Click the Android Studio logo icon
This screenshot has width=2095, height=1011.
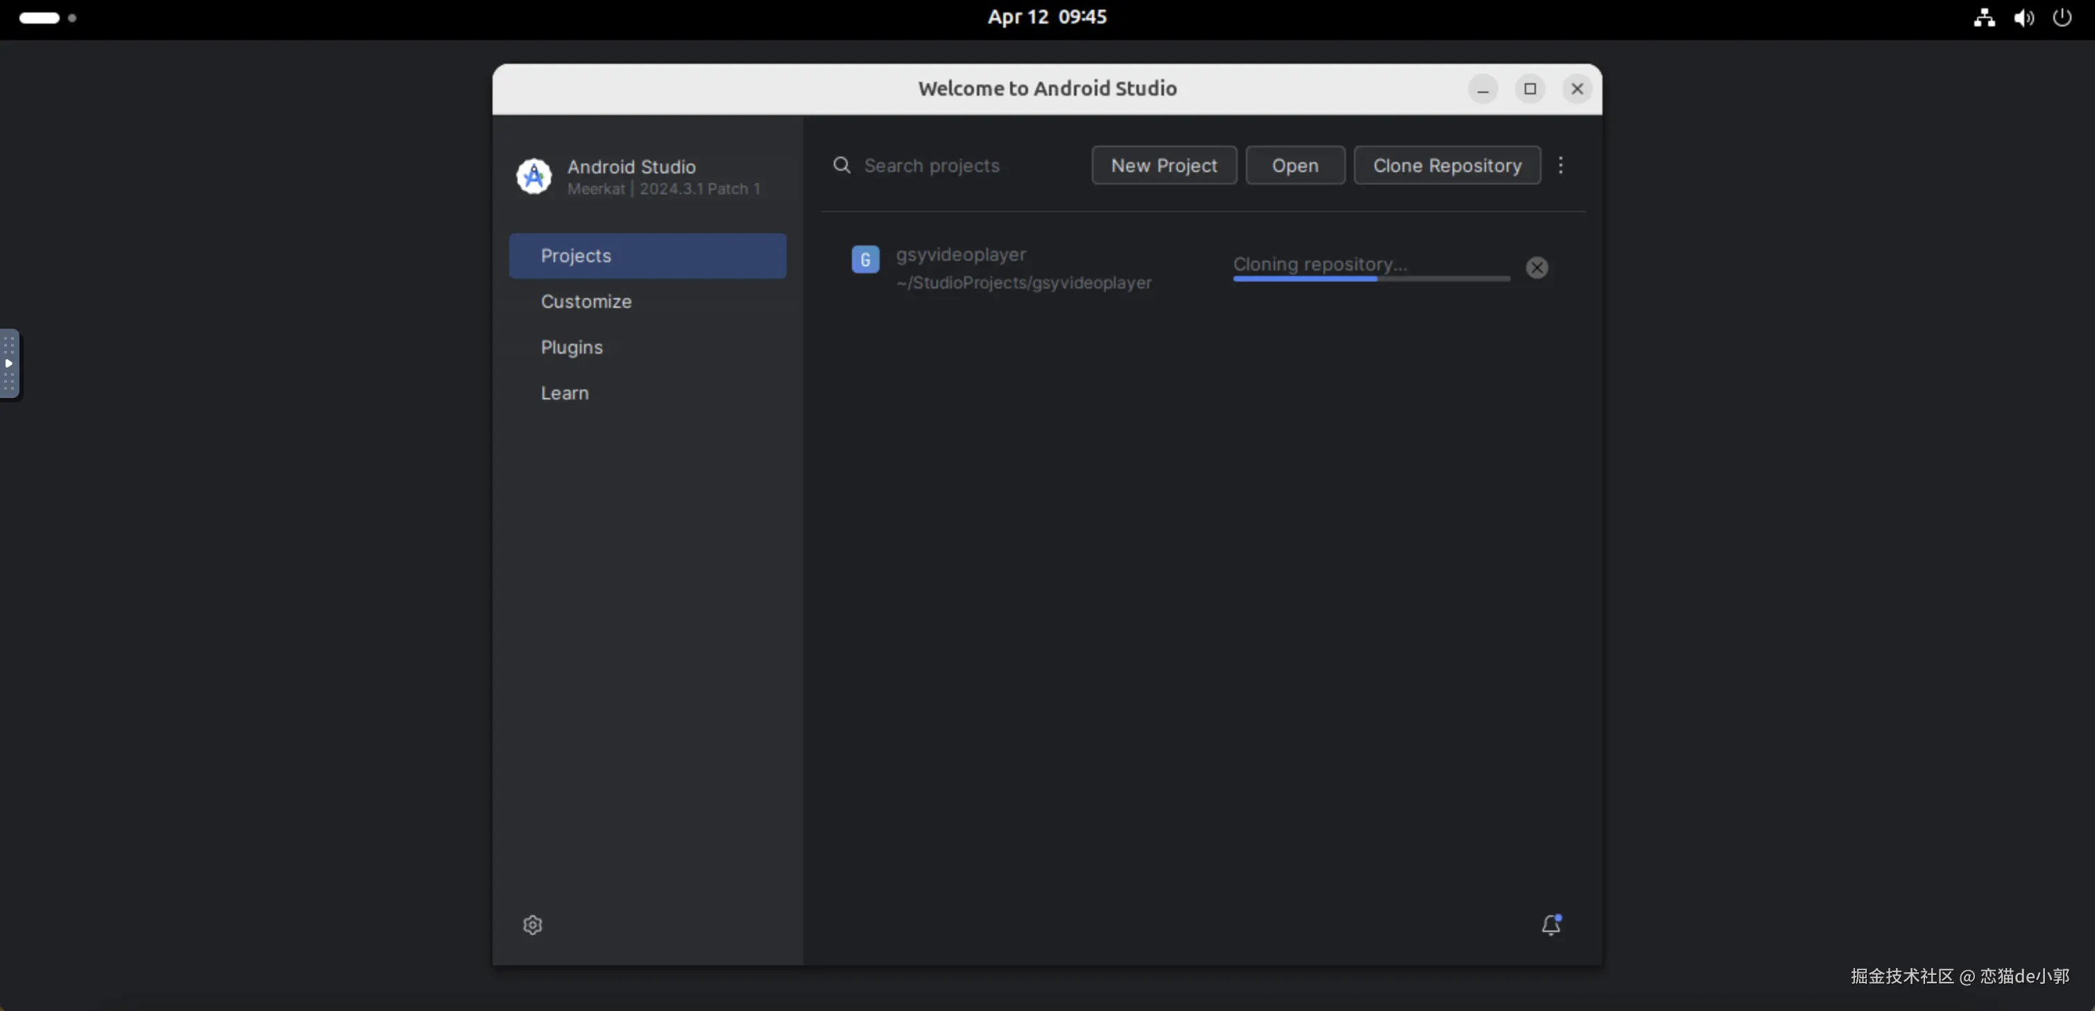[x=533, y=175]
